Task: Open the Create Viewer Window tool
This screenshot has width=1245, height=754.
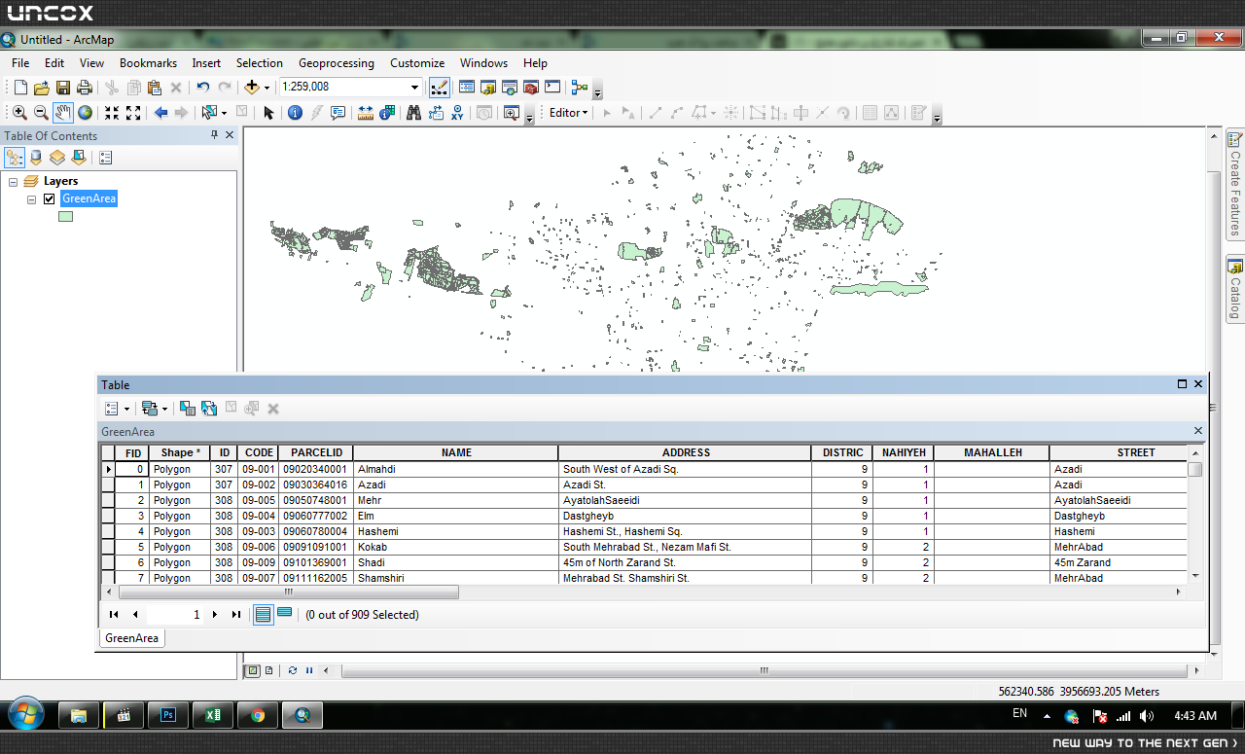Action: [x=511, y=113]
